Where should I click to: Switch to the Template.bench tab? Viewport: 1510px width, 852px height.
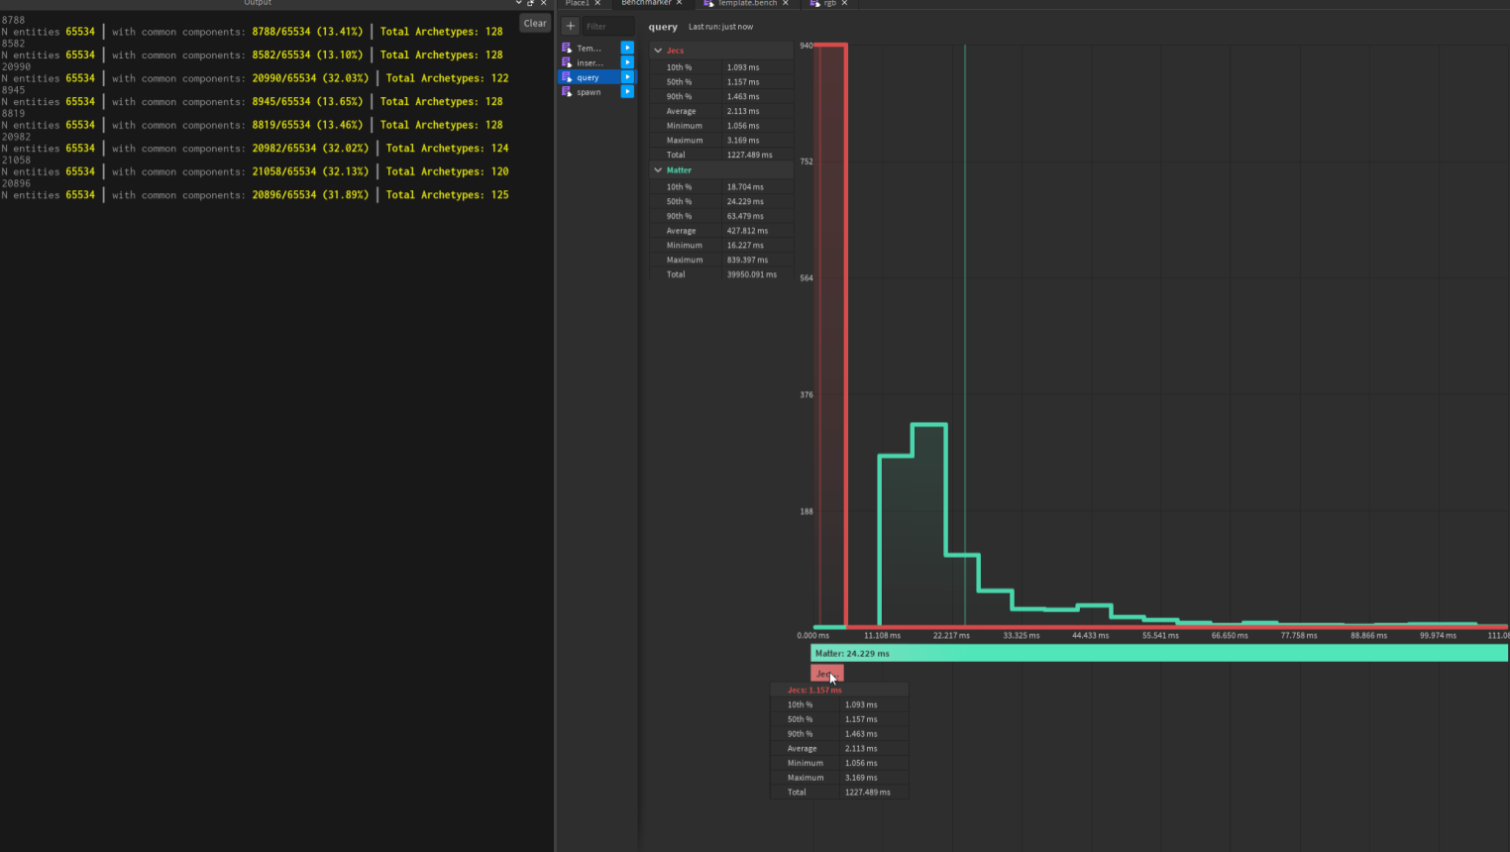click(x=746, y=4)
